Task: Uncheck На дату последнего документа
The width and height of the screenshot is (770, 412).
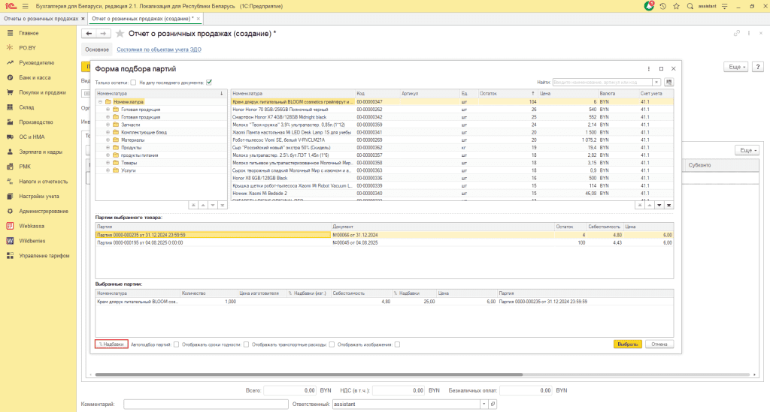Action: (209, 83)
